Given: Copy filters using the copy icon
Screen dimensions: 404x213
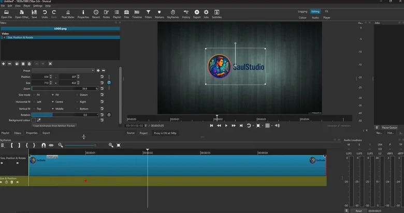Looking at the screenshot, I should coord(17,64).
